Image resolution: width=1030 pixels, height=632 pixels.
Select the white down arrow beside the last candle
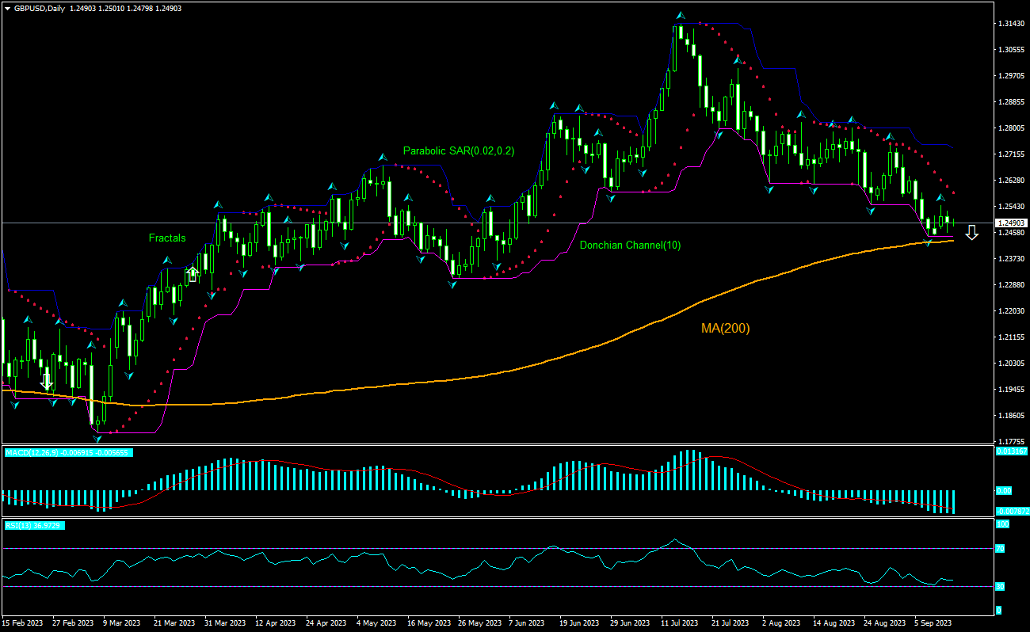coord(972,232)
